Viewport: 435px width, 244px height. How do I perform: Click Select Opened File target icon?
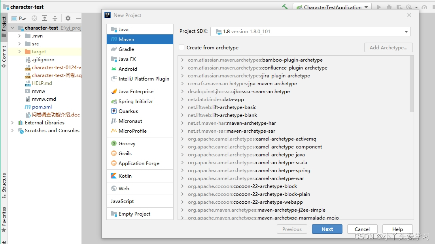(34, 18)
